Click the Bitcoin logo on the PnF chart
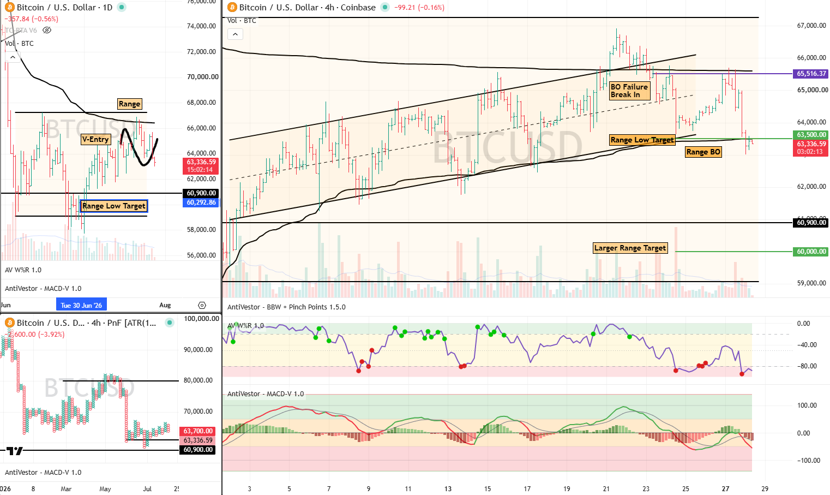Screen dimensions: 830x495 9,323
